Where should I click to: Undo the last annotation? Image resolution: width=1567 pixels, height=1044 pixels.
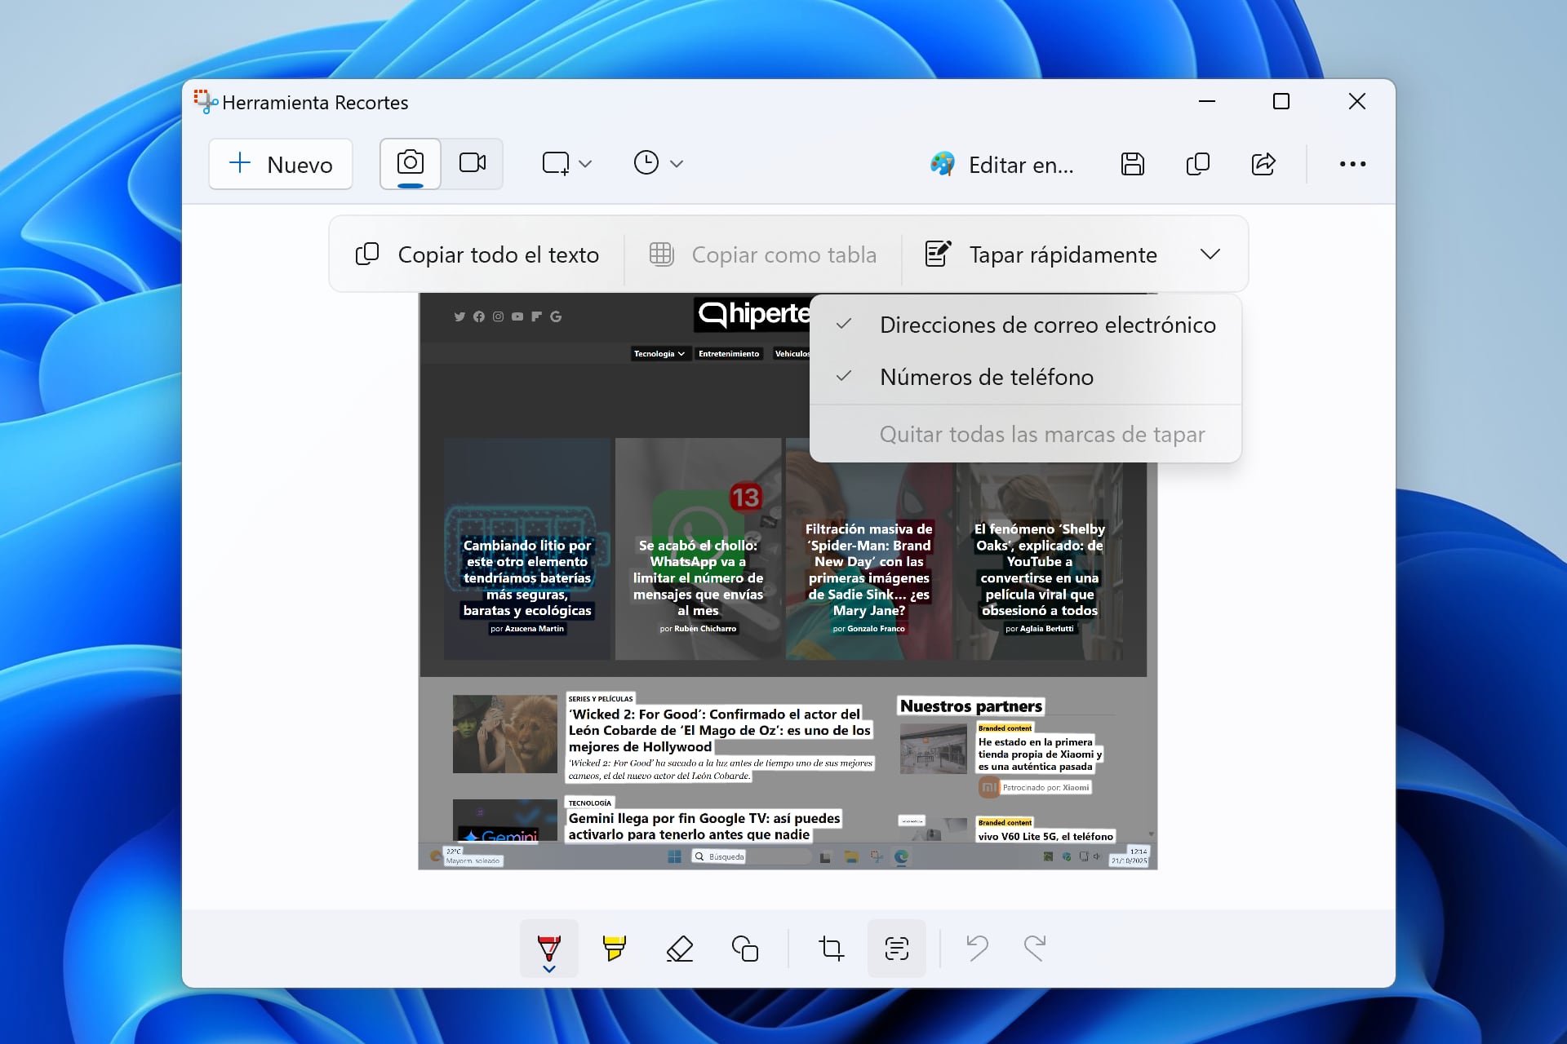pos(978,948)
